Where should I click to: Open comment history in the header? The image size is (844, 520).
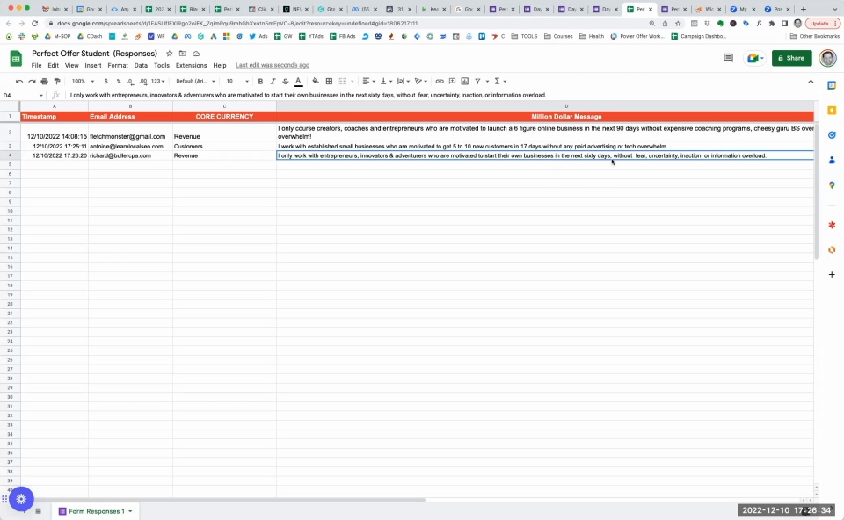point(728,58)
